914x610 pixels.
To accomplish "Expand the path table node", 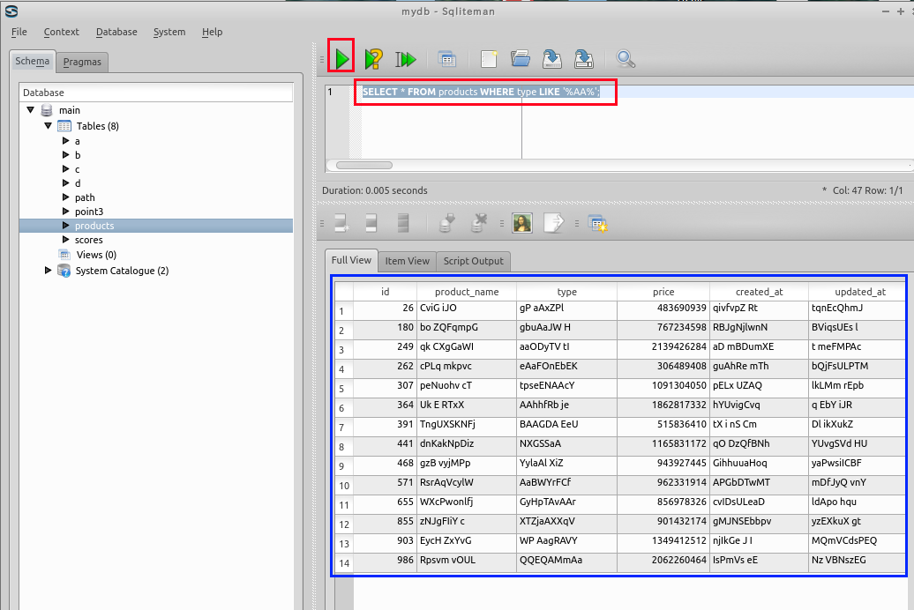I will (x=66, y=197).
